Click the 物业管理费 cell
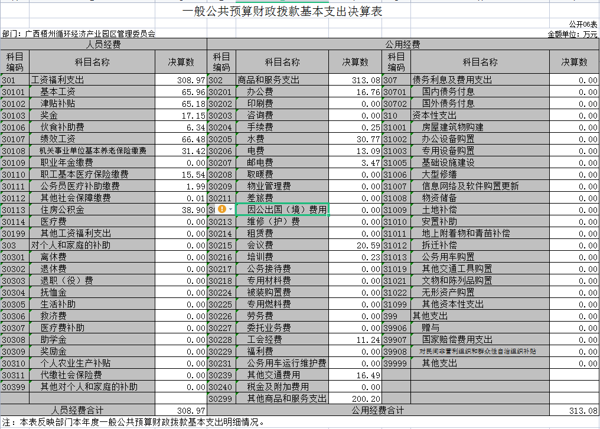600x429 pixels. click(282, 186)
